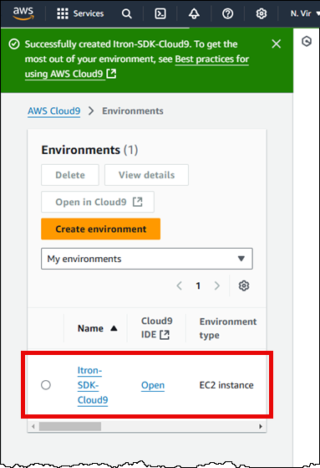Click the Open link for Cloud9 IDE
The width and height of the screenshot is (320, 468).
click(153, 385)
